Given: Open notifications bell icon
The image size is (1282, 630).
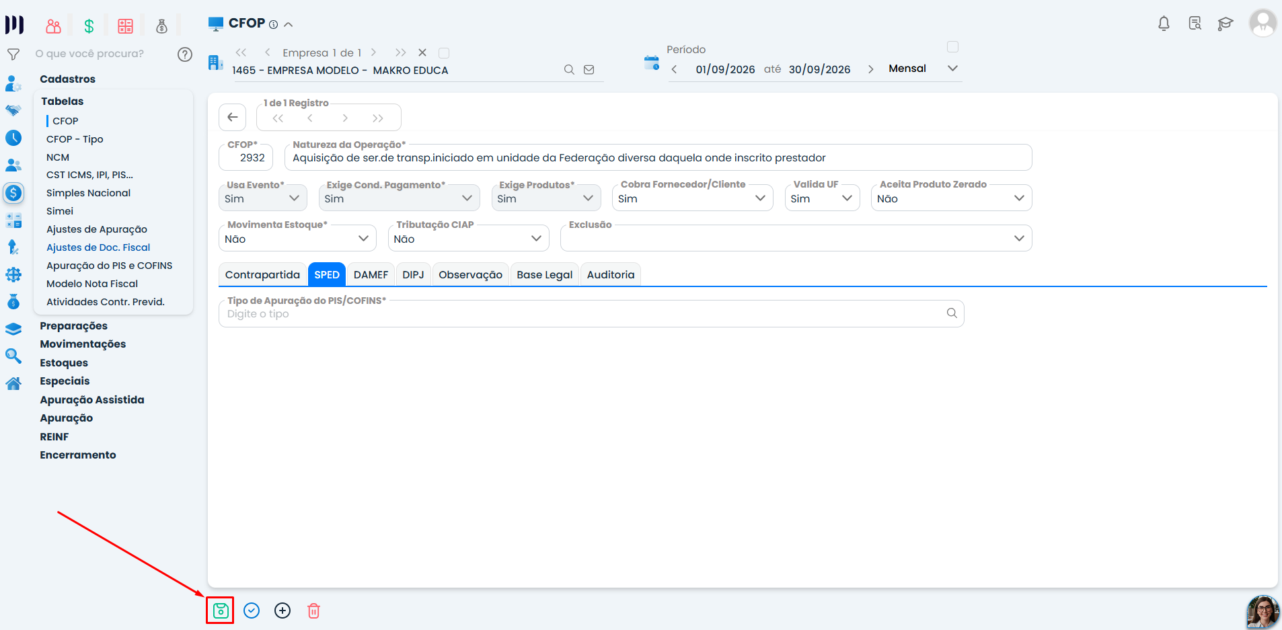Looking at the screenshot, I should (1164, 24).
